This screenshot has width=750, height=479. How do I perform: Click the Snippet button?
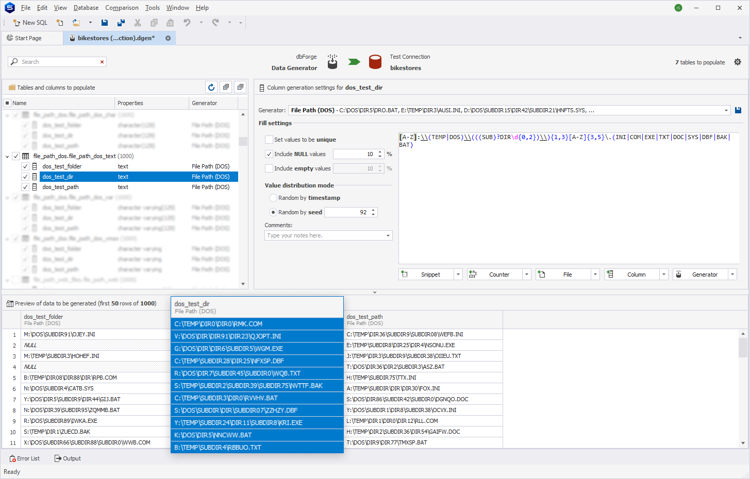pos(427,275)
